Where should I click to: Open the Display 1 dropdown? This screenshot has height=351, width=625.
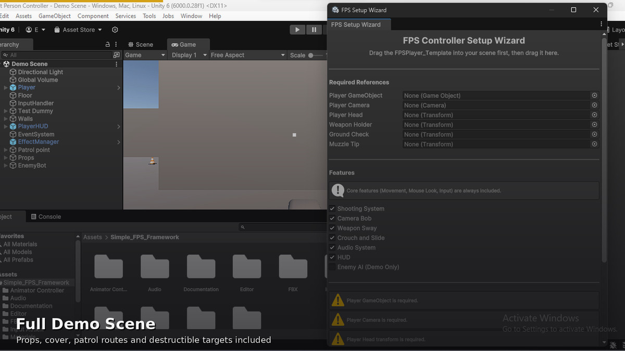pos(190,55)
